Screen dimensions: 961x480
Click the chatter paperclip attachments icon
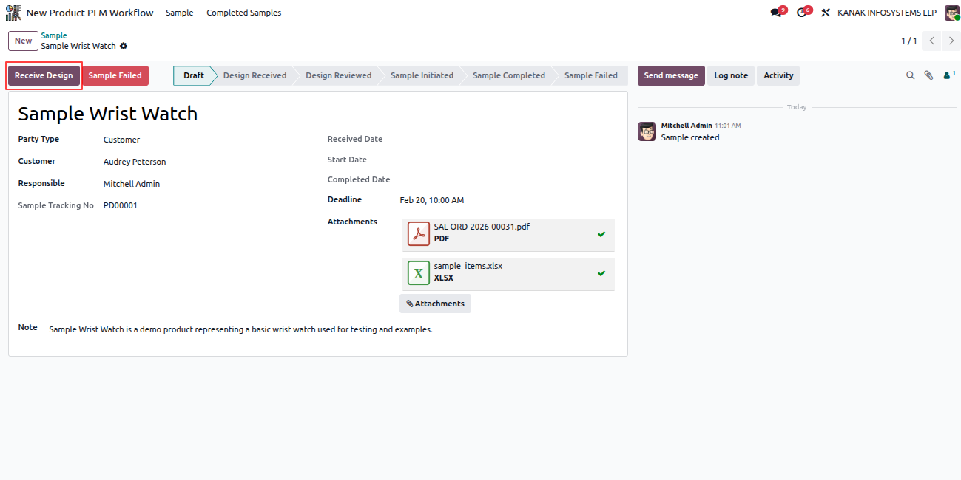(x=929, y=75)
